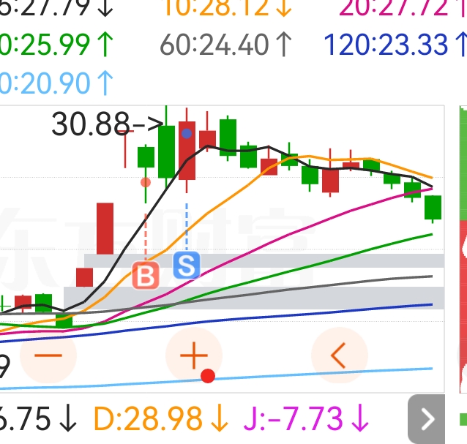Tap the orange 10:28.12 moving average label

[x=228, y=8]
